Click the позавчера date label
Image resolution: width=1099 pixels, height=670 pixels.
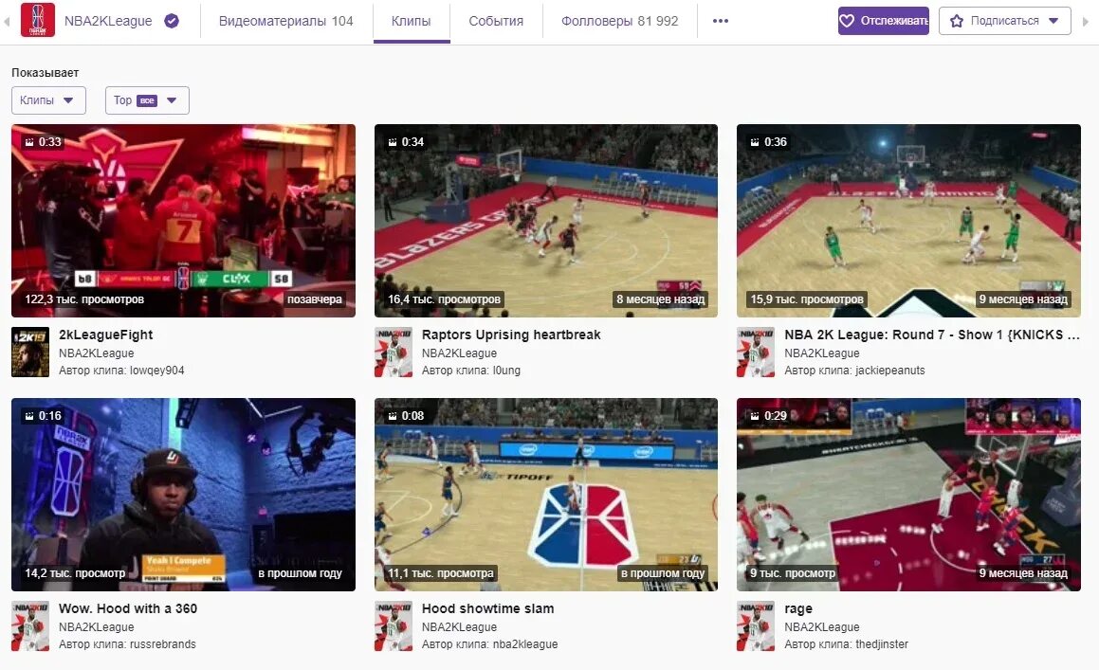coord(315,299)
